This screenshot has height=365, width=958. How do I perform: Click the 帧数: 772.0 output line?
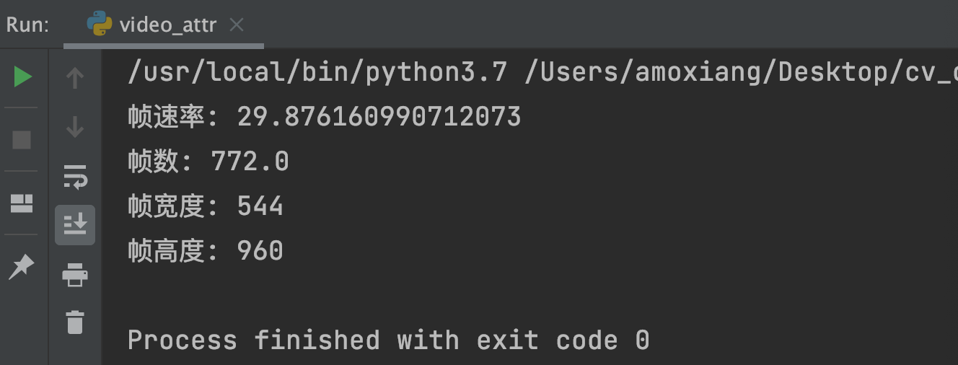point(208,162)
